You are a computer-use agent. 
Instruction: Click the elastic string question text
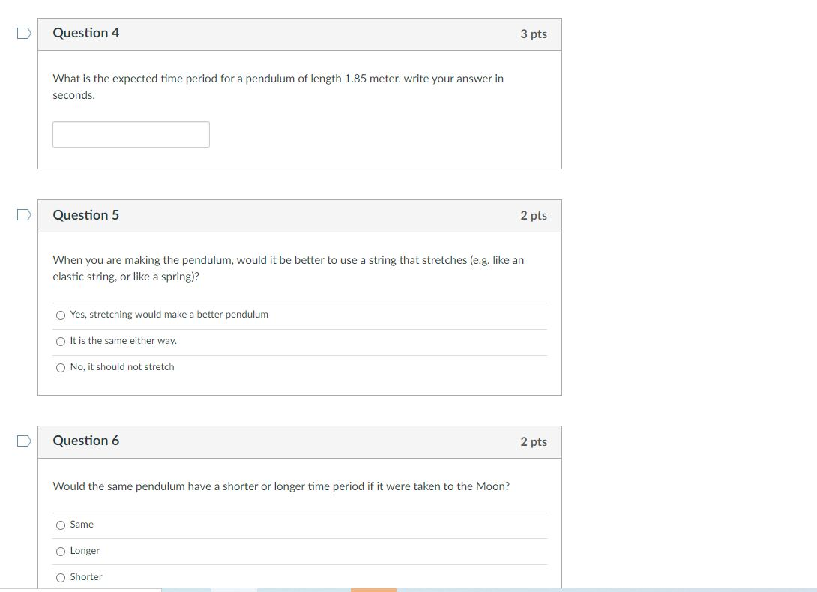[288, 268]
